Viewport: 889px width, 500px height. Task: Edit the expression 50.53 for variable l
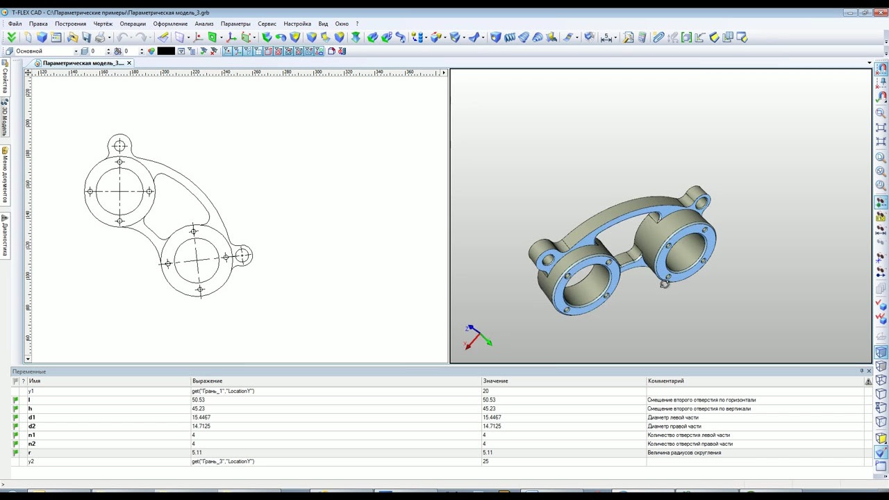(336, 400)
